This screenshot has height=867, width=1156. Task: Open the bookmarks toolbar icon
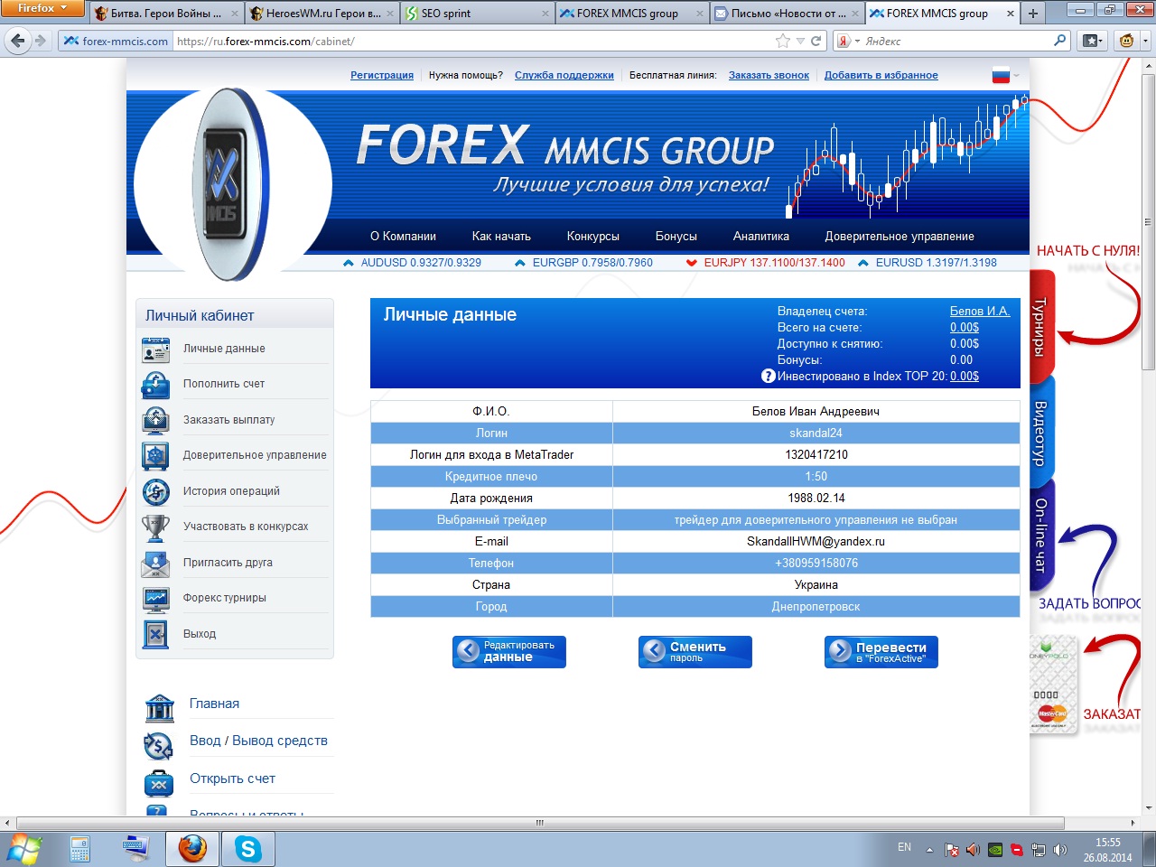(1092, 41)
